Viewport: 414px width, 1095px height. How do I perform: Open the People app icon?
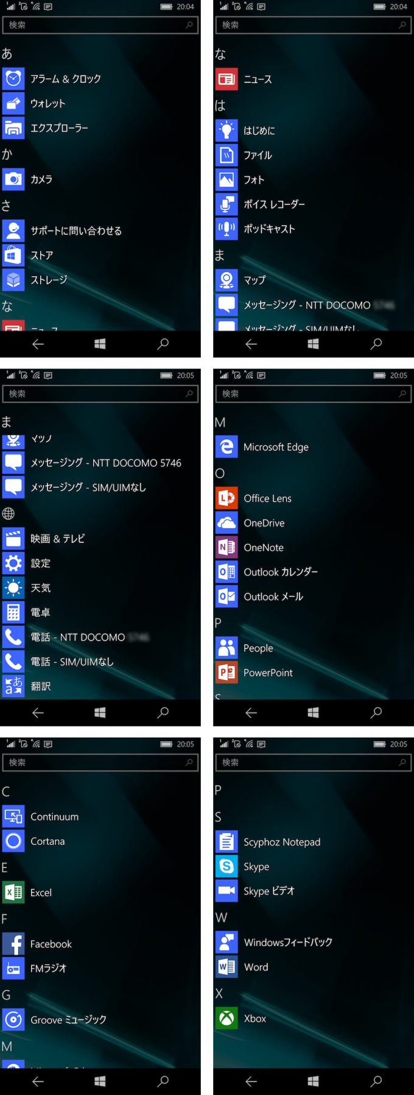click(226, 648)
